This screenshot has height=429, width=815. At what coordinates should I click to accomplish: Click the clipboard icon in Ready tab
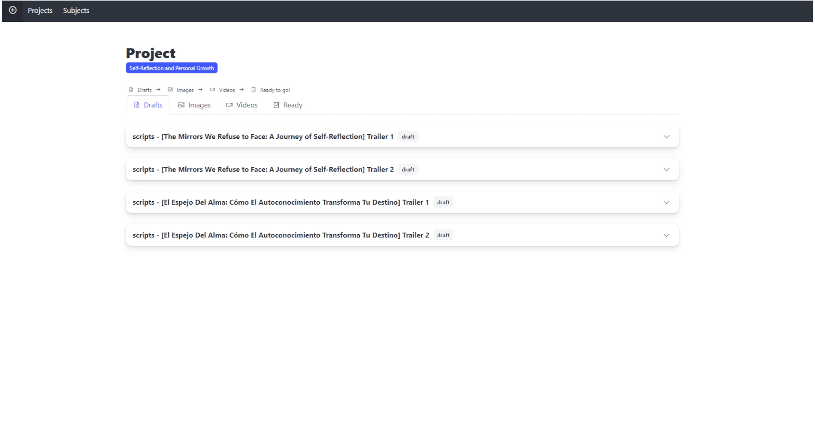coord(276,105)
